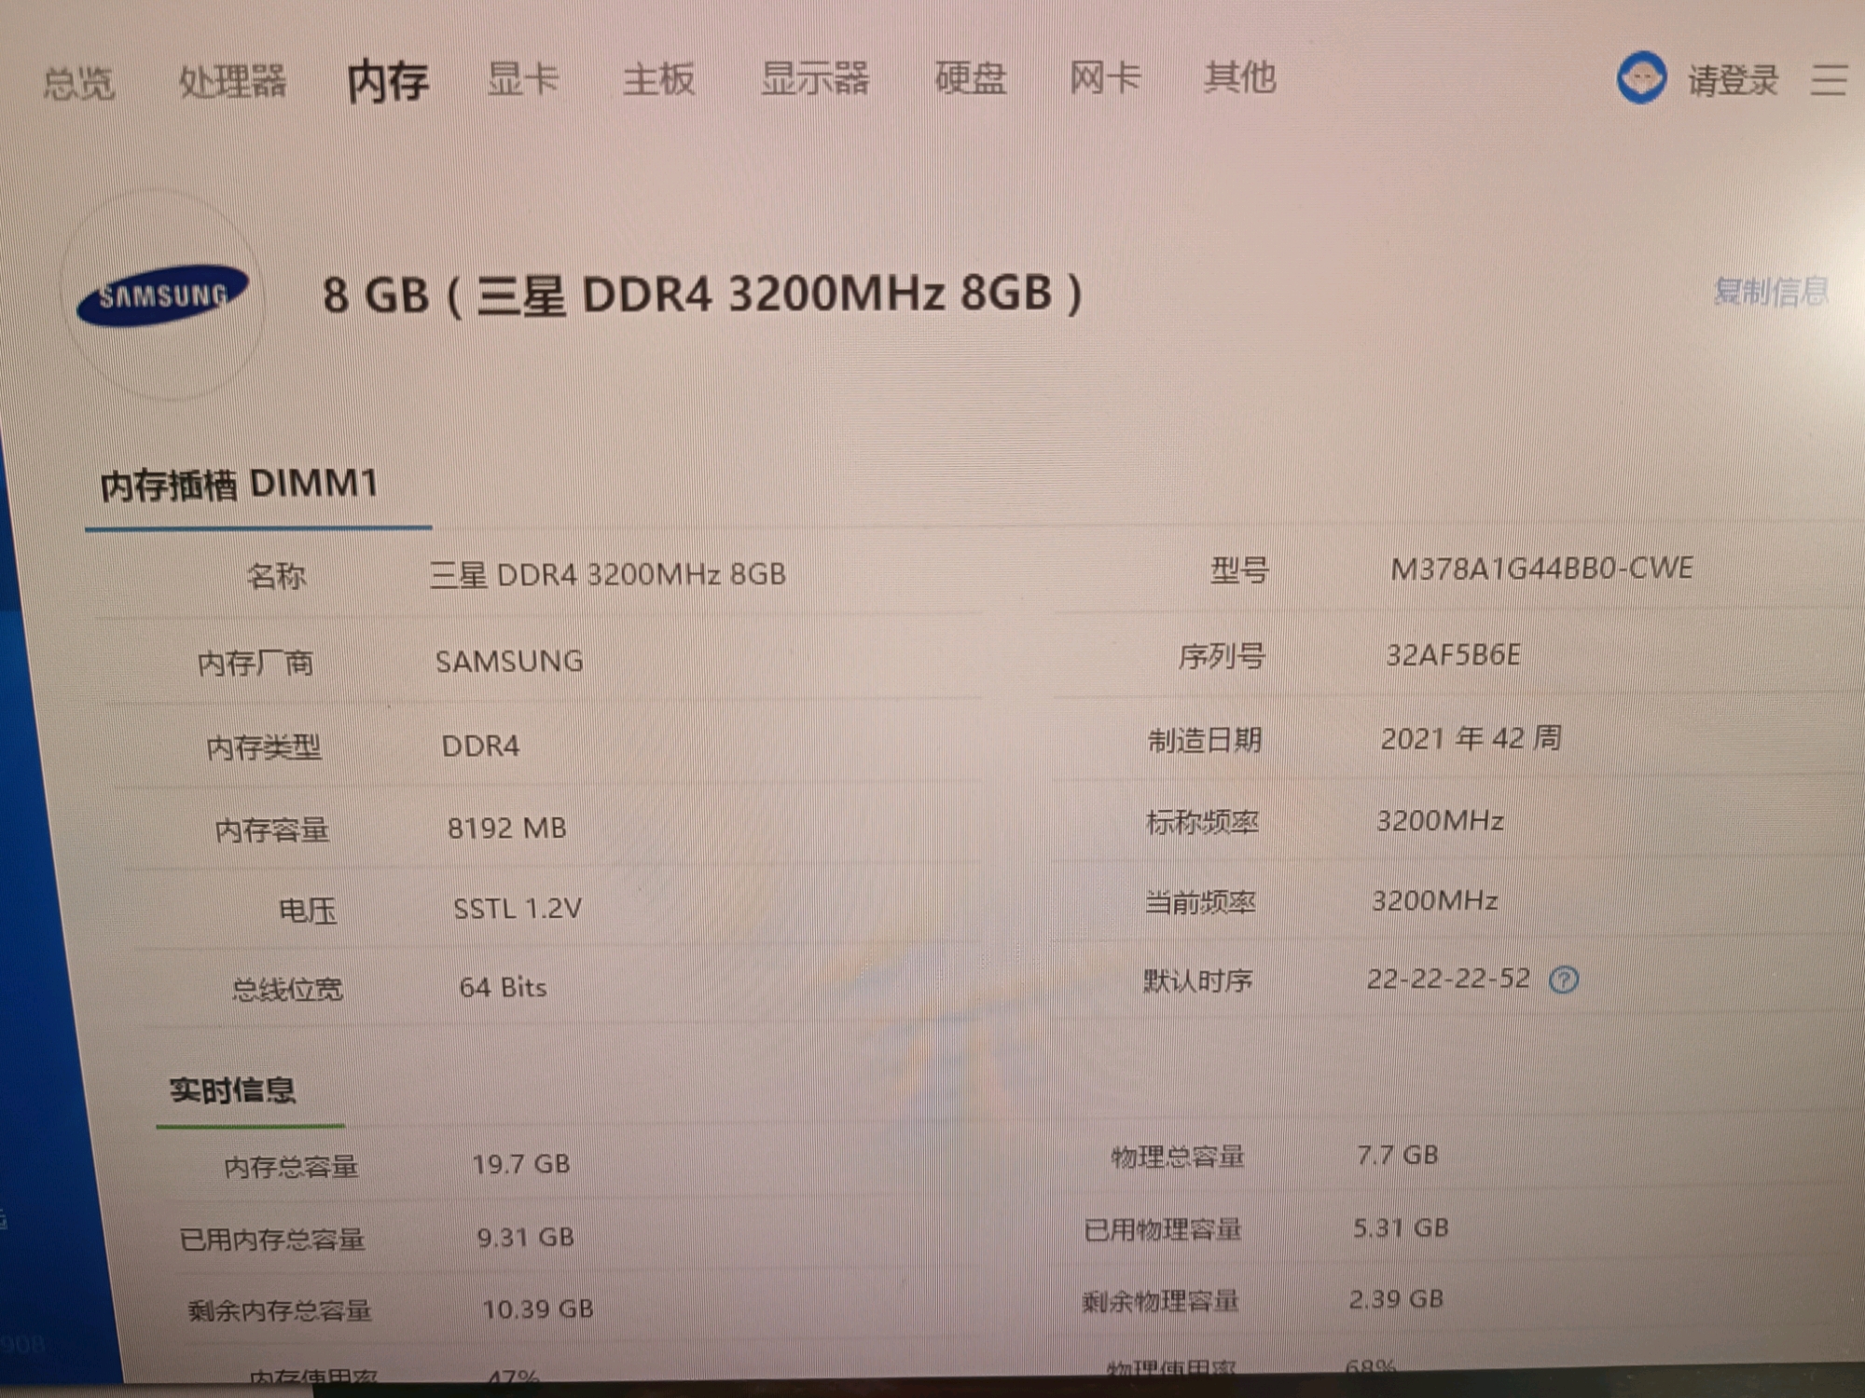
Task: Click the 实时信息 section heading
Action: pos(232,1090)
